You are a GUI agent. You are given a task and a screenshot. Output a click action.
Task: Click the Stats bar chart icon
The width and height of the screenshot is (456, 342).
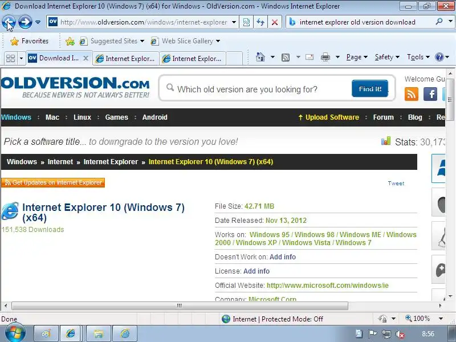[x=386, y=141]
